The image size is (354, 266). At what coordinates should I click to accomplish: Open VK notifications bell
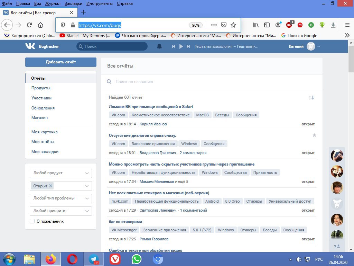[159, 46]
